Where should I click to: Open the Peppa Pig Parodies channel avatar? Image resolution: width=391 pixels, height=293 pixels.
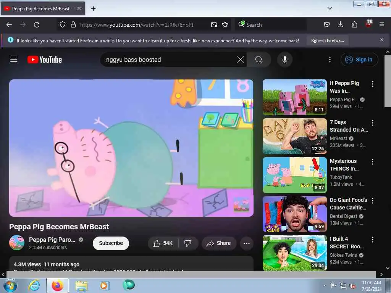pyautogui.click(x=17, y=243)
